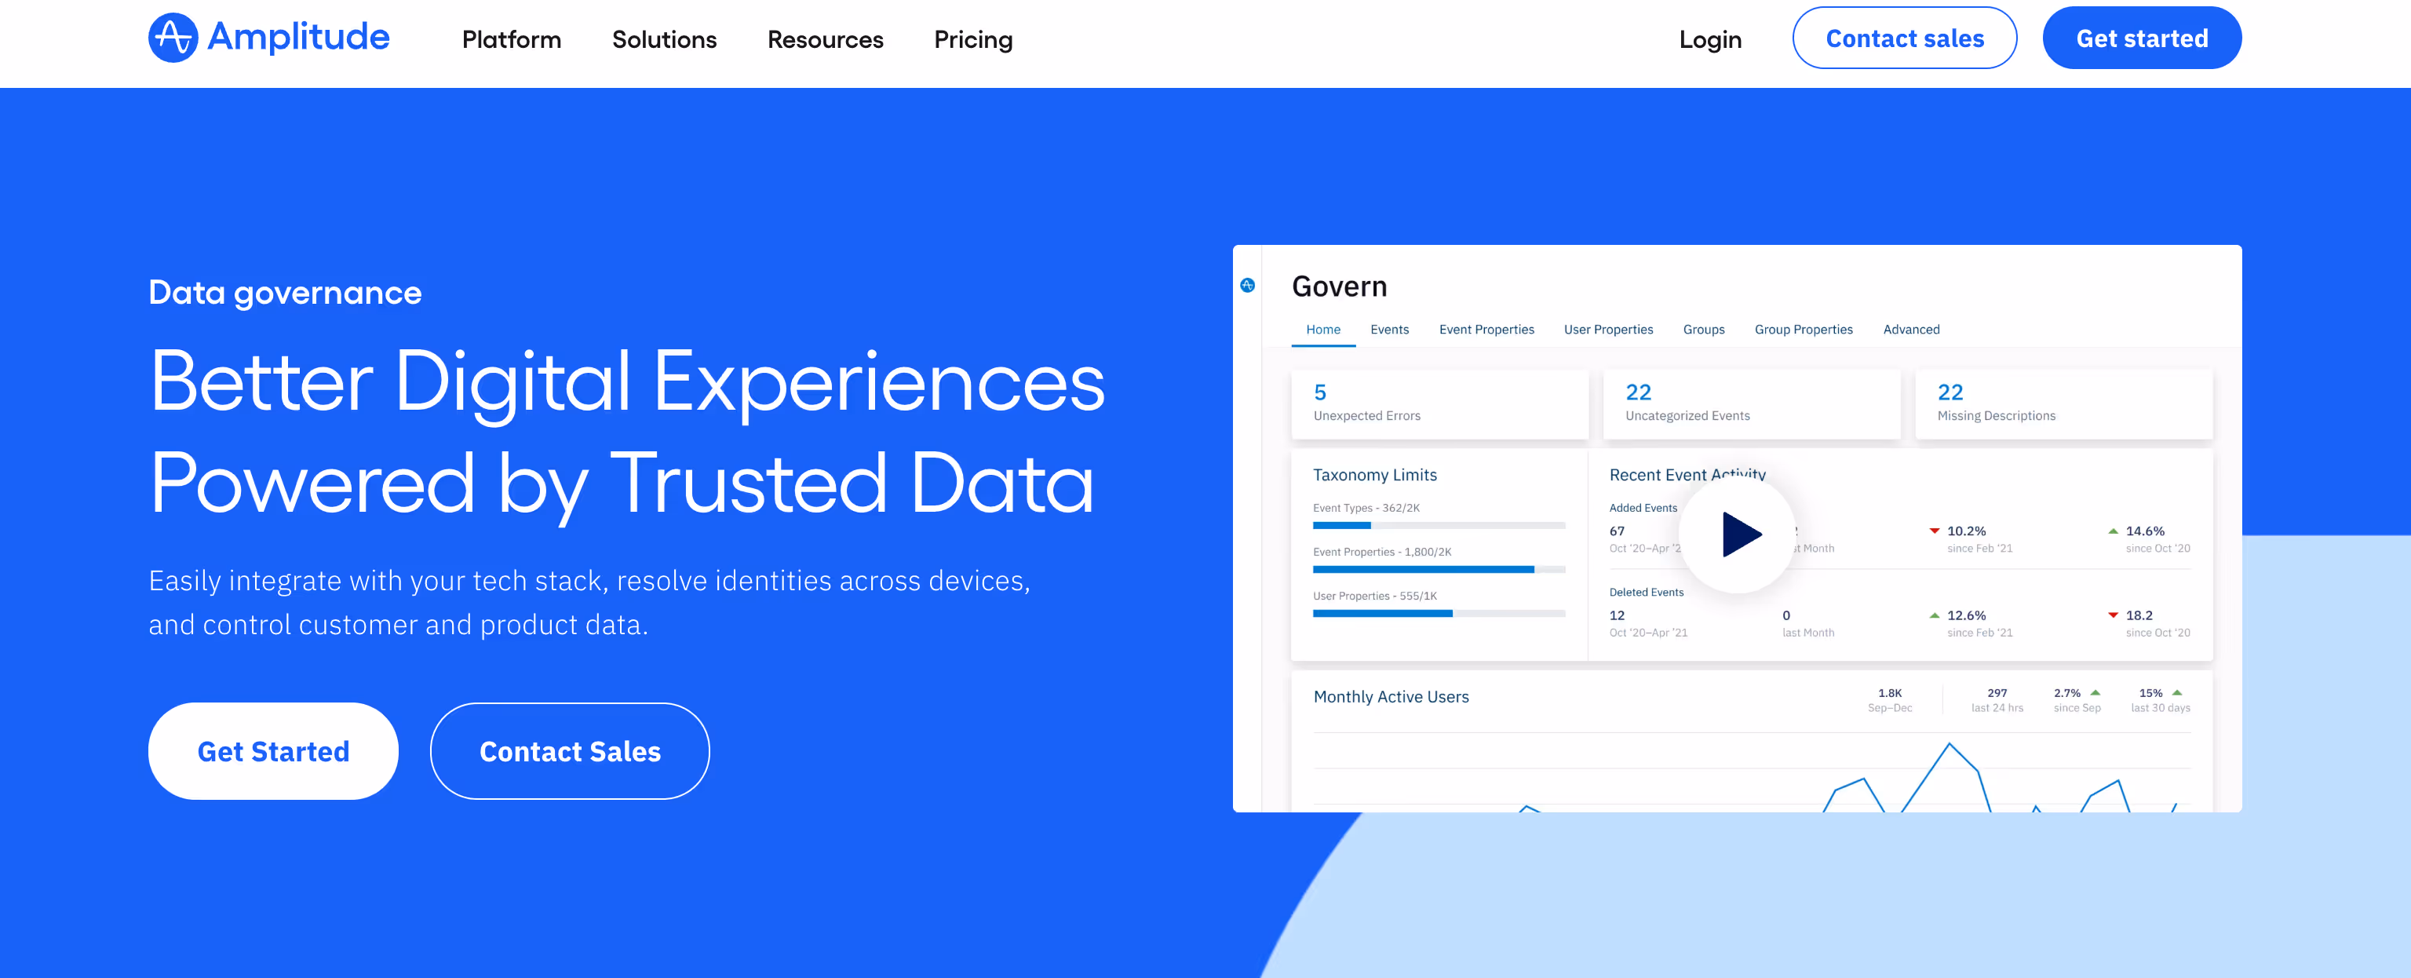Viewport: 2411px width, 978px height.
Task: Open the Solutions menu
Action: [664, 39]
